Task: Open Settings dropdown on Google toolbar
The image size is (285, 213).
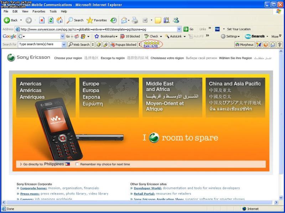Action: [x=239, y=37]
